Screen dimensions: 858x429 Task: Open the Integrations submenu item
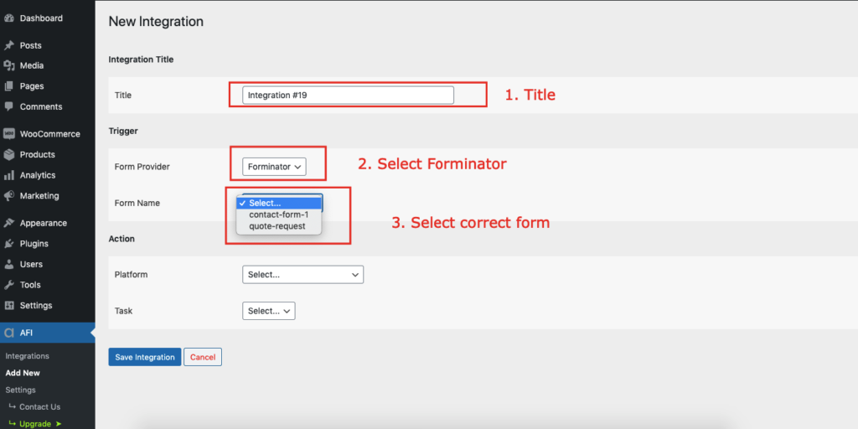pos(28,355)
